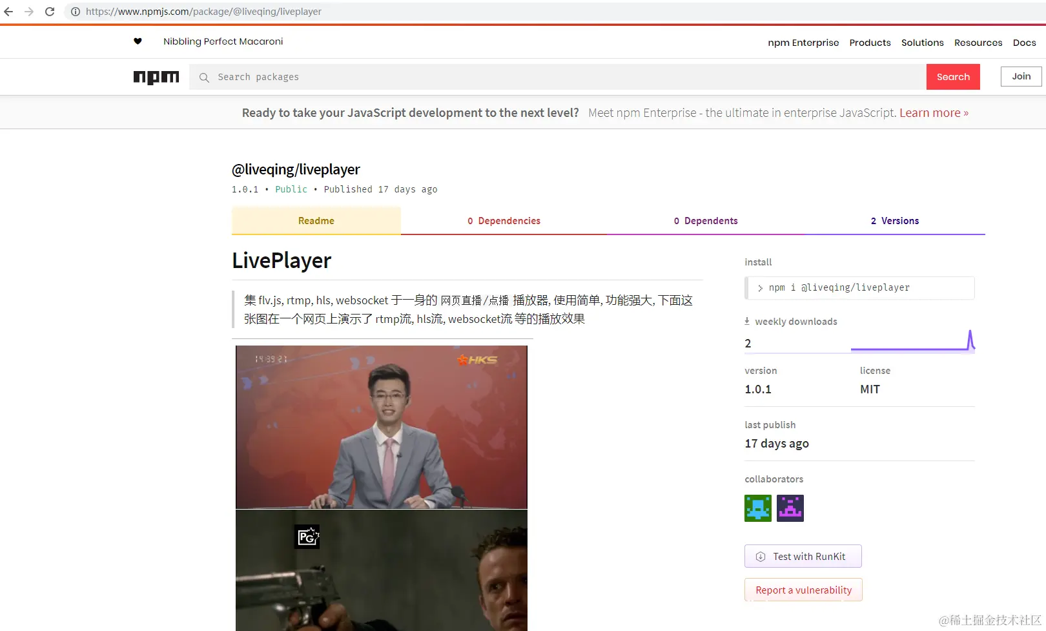Click the red Search button
The image size is (1046, 631).
(x=953, y=77)
